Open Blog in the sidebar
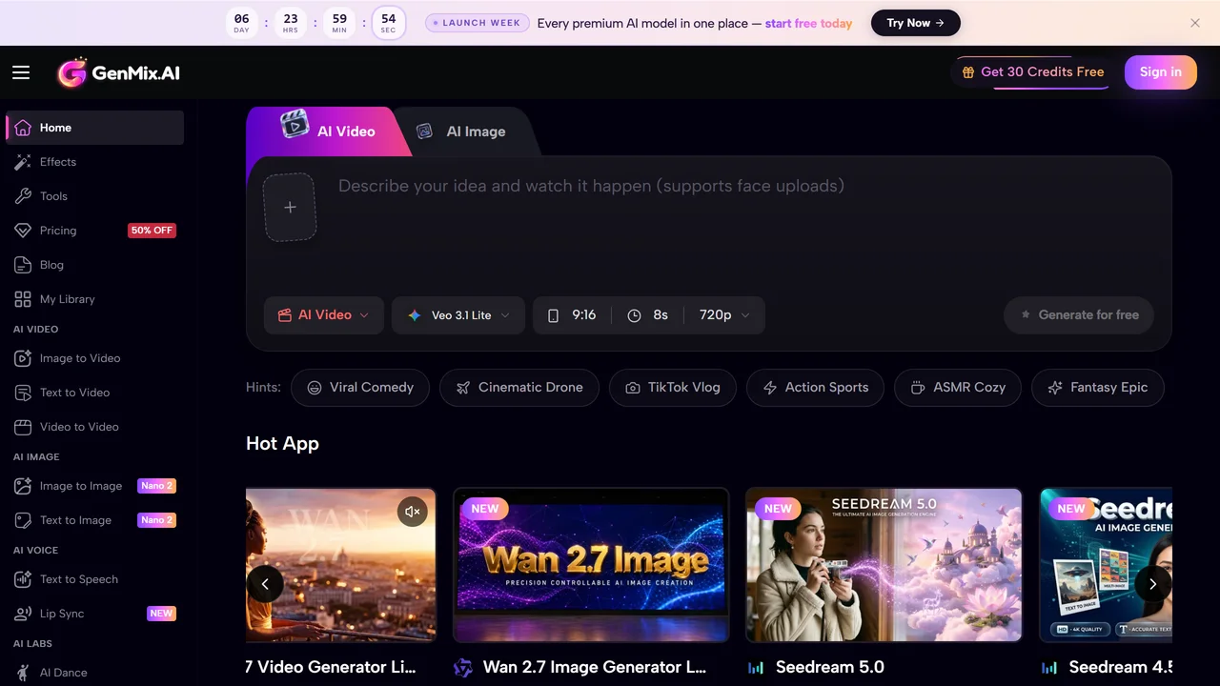This screenshot has height=686, width=1220. (x=95, y=265)
